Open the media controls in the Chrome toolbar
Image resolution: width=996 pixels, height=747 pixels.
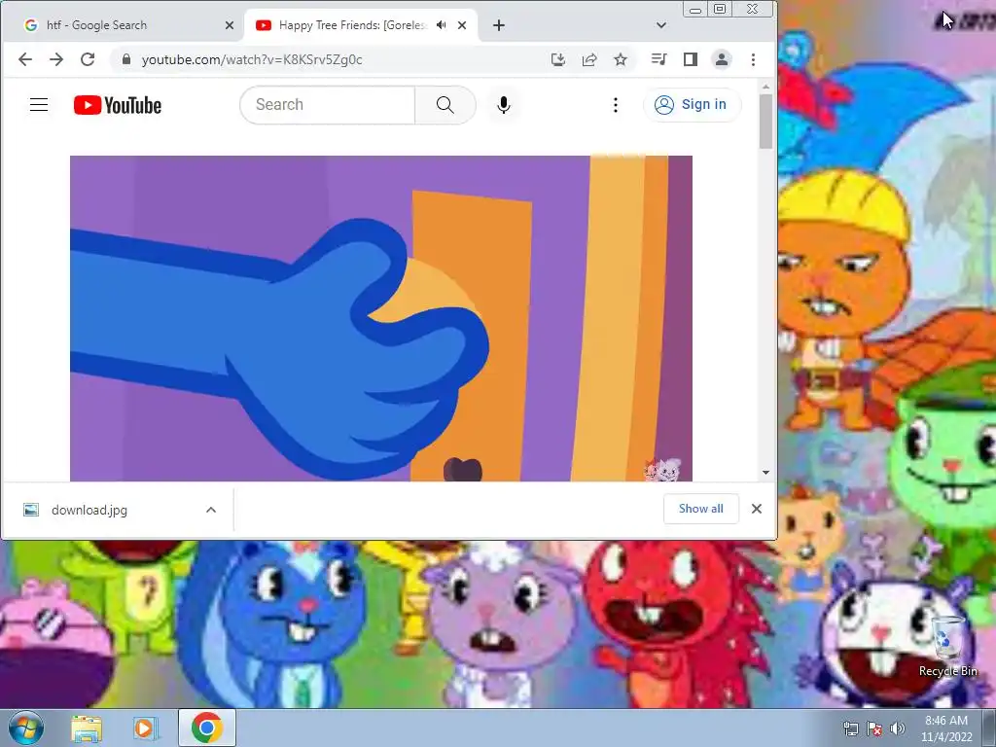[x=658, y=59]
